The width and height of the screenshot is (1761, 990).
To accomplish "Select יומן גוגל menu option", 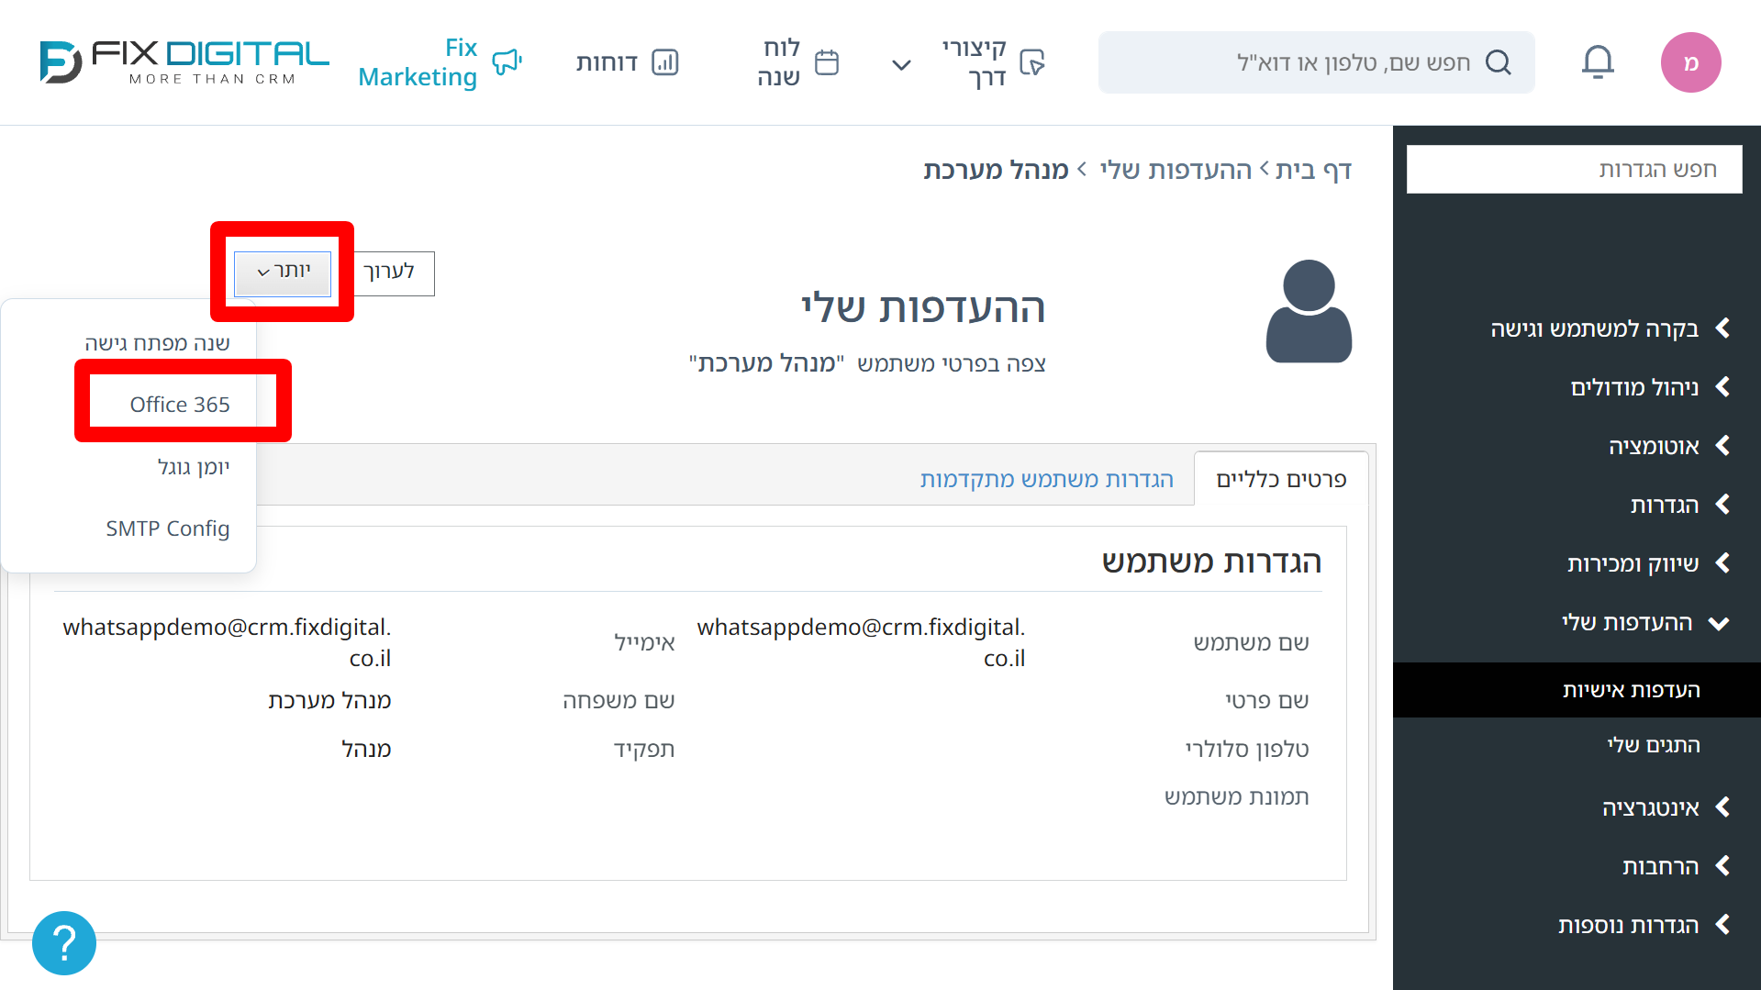I will pos(194,467).
